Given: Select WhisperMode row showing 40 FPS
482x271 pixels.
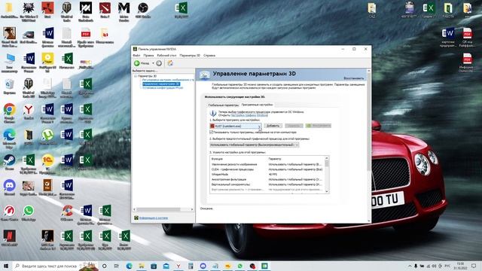Looking at the screenshot, I should (x=267, y=174).
